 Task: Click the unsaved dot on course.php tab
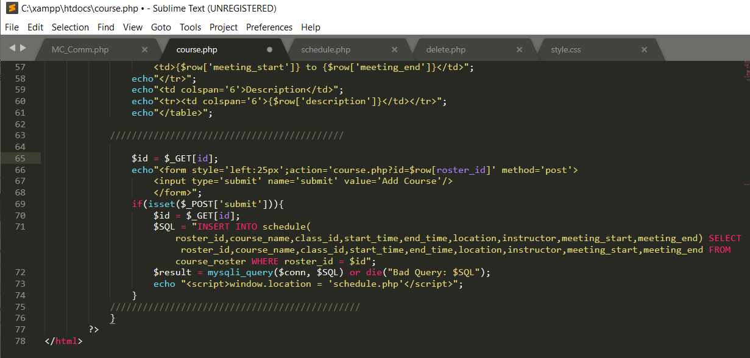pos(269,50)
